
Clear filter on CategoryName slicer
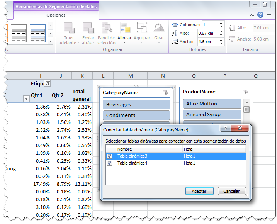click(166, 93)
